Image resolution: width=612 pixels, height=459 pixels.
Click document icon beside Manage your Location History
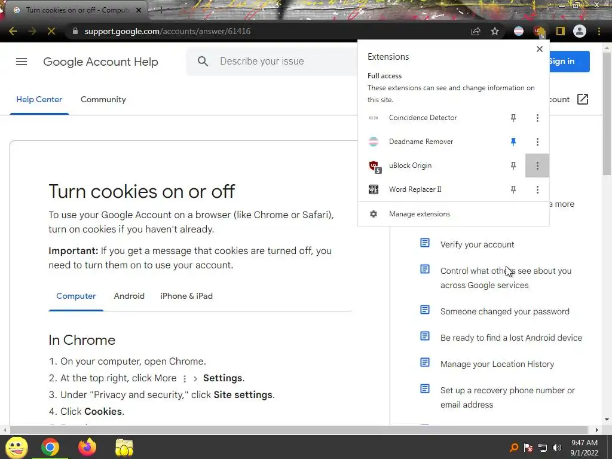tap(425, 363)
